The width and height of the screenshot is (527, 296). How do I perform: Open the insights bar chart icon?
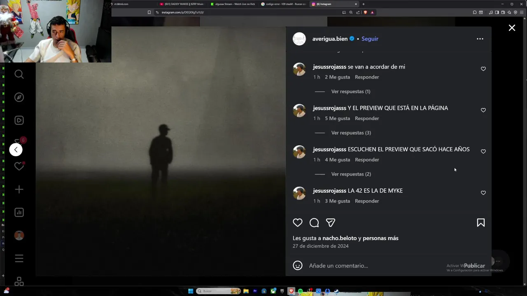coord(19,213)
